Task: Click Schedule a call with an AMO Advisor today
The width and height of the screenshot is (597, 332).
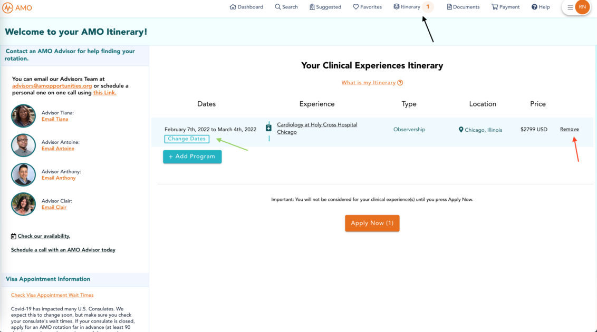Action: pos(63,250)
